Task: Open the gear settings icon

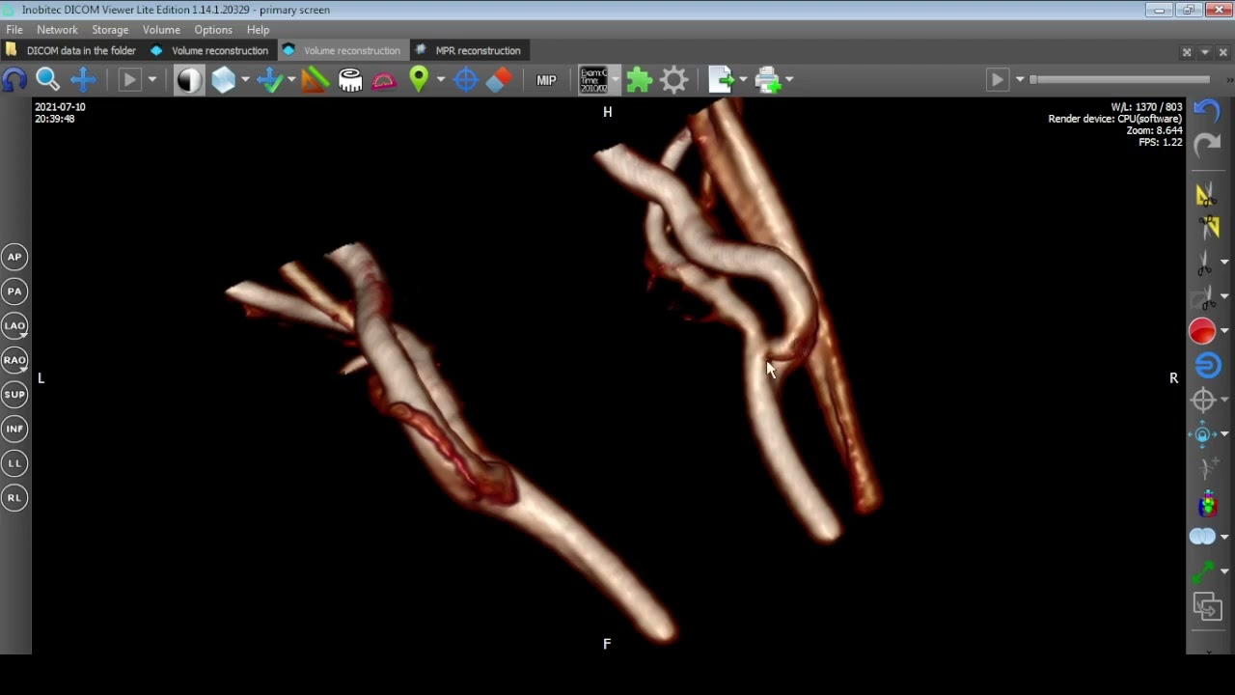Action: tap(674, 80)
